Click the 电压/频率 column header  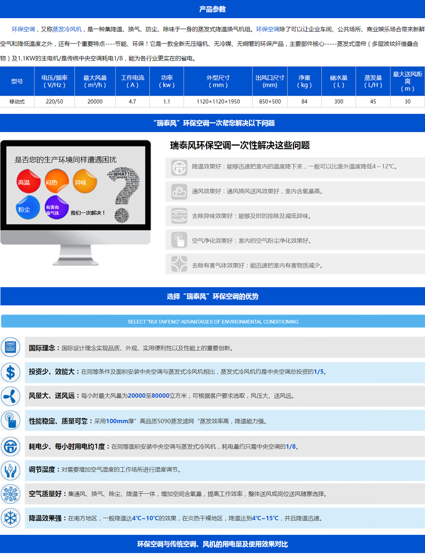(x=54, y=81)
